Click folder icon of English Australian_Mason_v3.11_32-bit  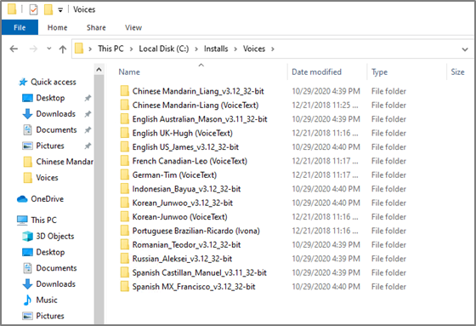click(x=124, y=119)
